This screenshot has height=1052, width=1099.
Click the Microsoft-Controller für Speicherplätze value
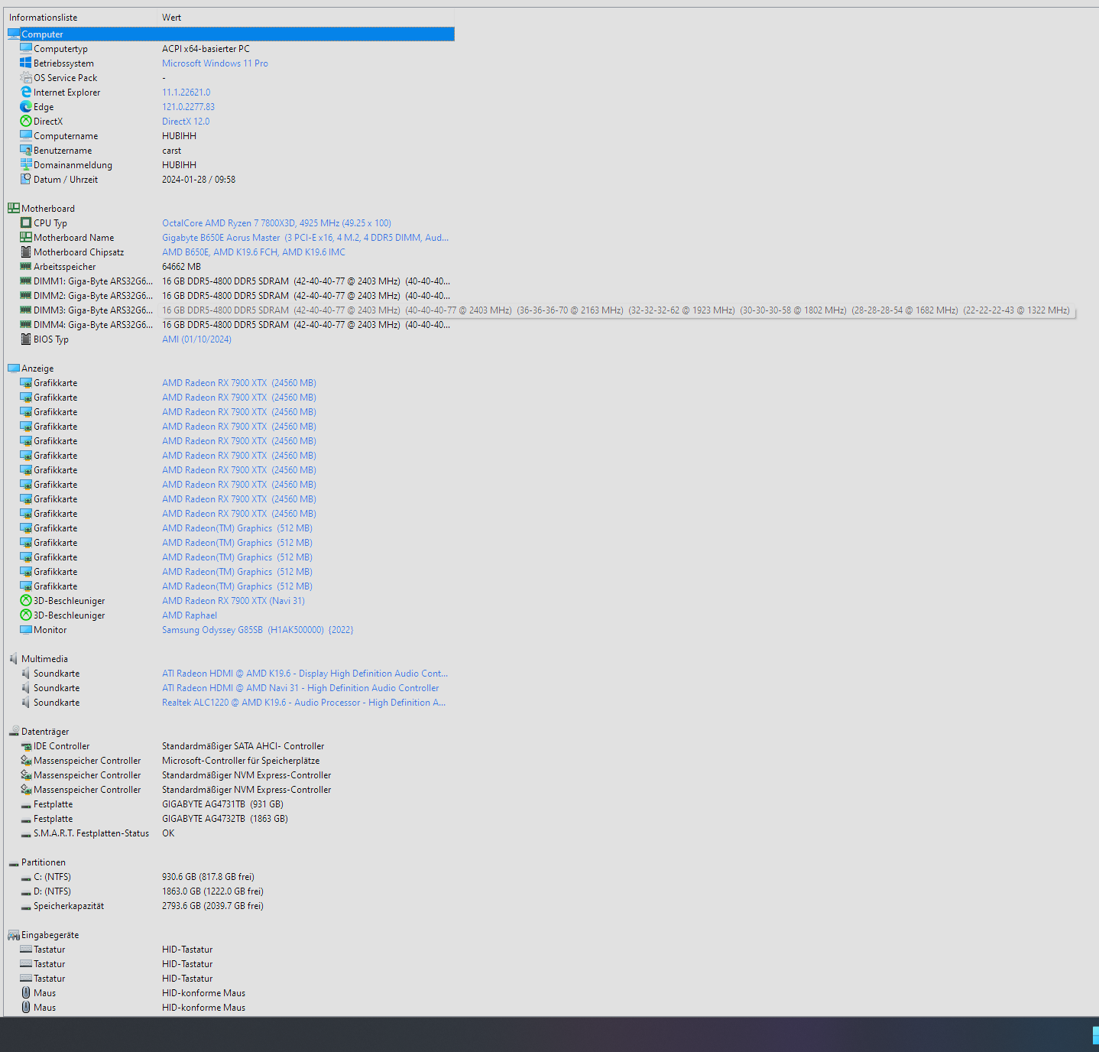point(241,761)
